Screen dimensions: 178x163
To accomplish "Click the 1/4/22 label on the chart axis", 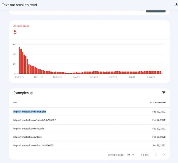I will pyautogui.click(x=76, y=77).
